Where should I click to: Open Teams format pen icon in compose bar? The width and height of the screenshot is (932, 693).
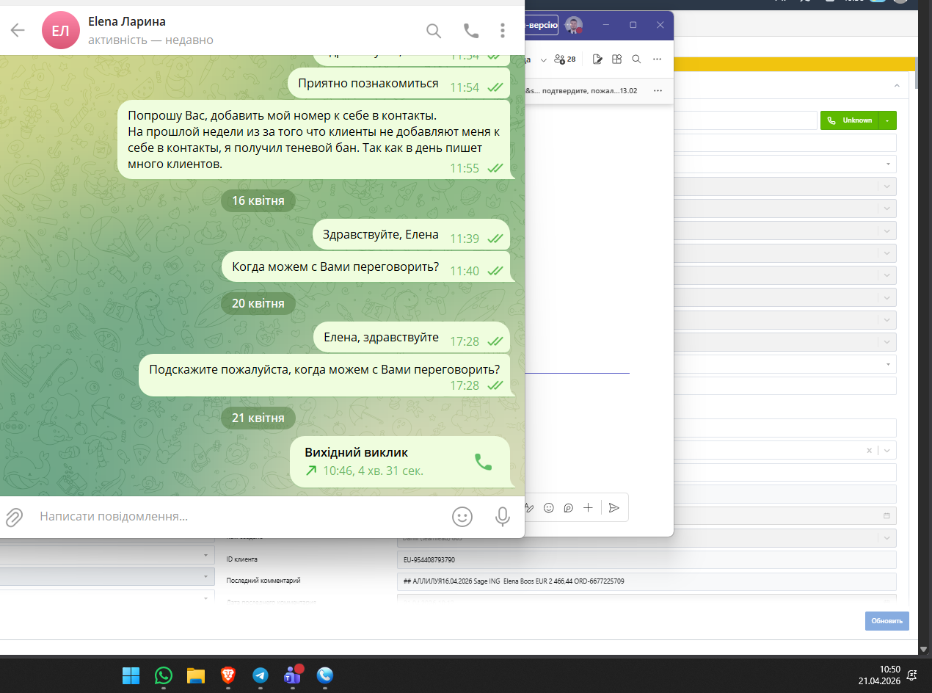pos(528,507)
